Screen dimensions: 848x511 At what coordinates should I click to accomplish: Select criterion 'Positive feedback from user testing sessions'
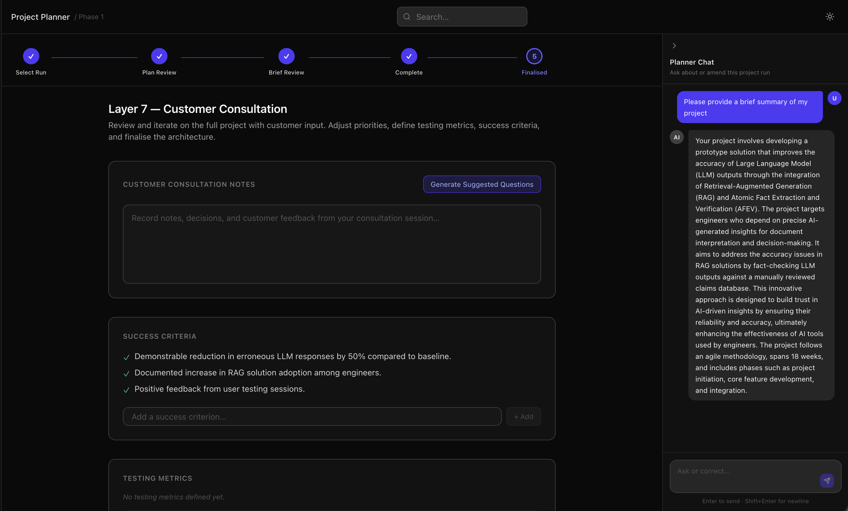pyautogui.click(x=220, y=388)
